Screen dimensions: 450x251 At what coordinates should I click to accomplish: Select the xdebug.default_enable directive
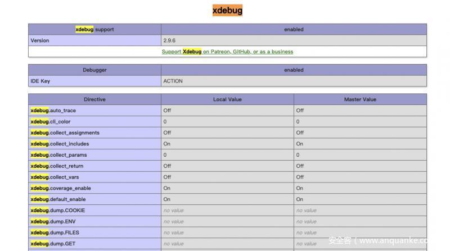click(94, 199)
